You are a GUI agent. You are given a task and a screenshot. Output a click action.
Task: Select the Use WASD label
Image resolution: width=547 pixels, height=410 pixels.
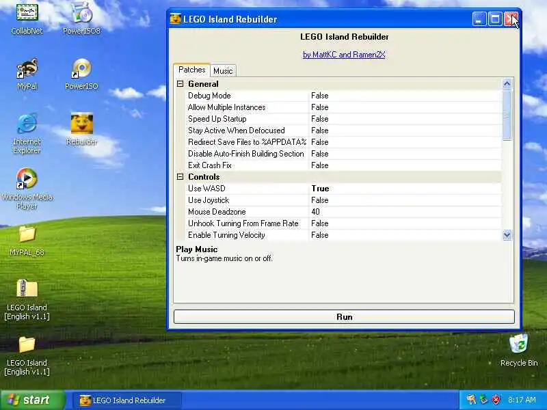click(206, 189)
